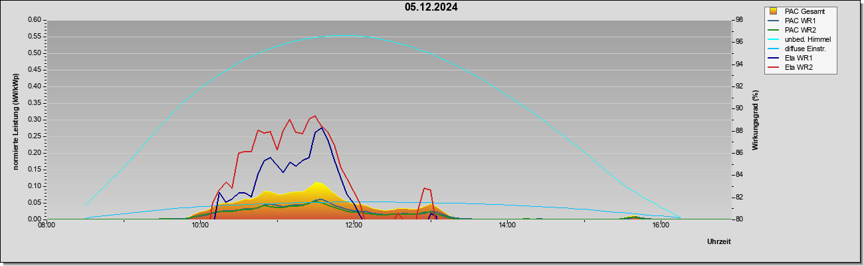Click the 12:00 time axis label
Screen dimensions: 864x266
354,226
